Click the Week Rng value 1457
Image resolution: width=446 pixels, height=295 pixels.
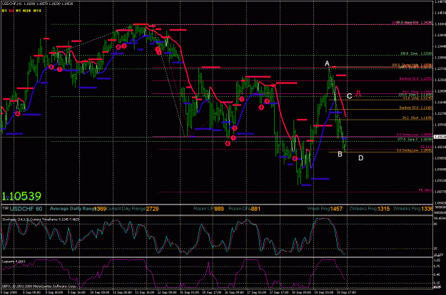pos(336,209)
